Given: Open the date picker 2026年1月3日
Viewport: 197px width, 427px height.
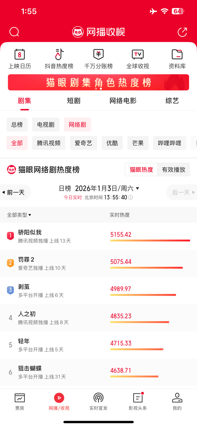Looking at the screenshot, I should [x=107, y=188].
